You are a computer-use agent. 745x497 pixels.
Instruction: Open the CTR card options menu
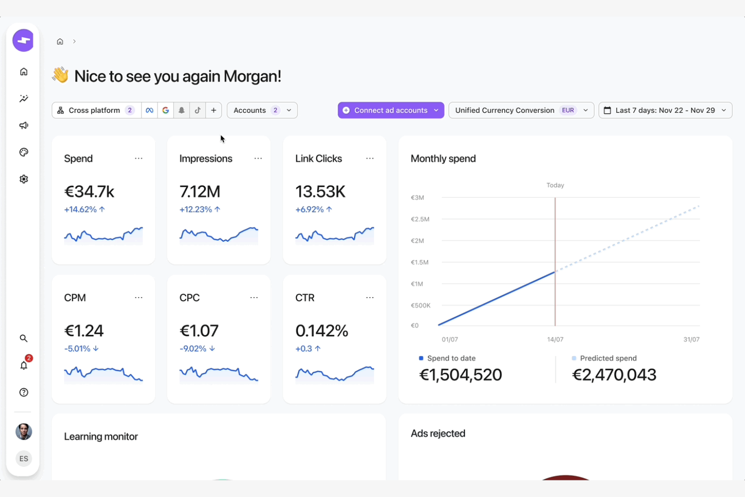tap(370, 298)
